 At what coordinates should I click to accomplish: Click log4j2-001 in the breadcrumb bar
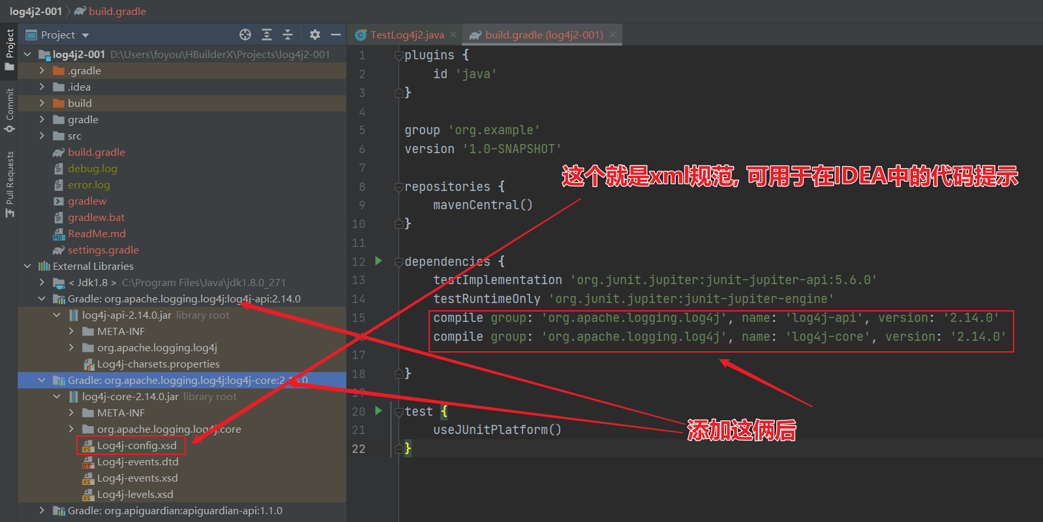pyautogui.click(x=35, y=11)
